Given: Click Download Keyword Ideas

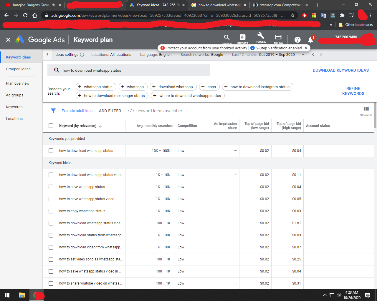Looking at the screenshot, I should pos(341,70).
